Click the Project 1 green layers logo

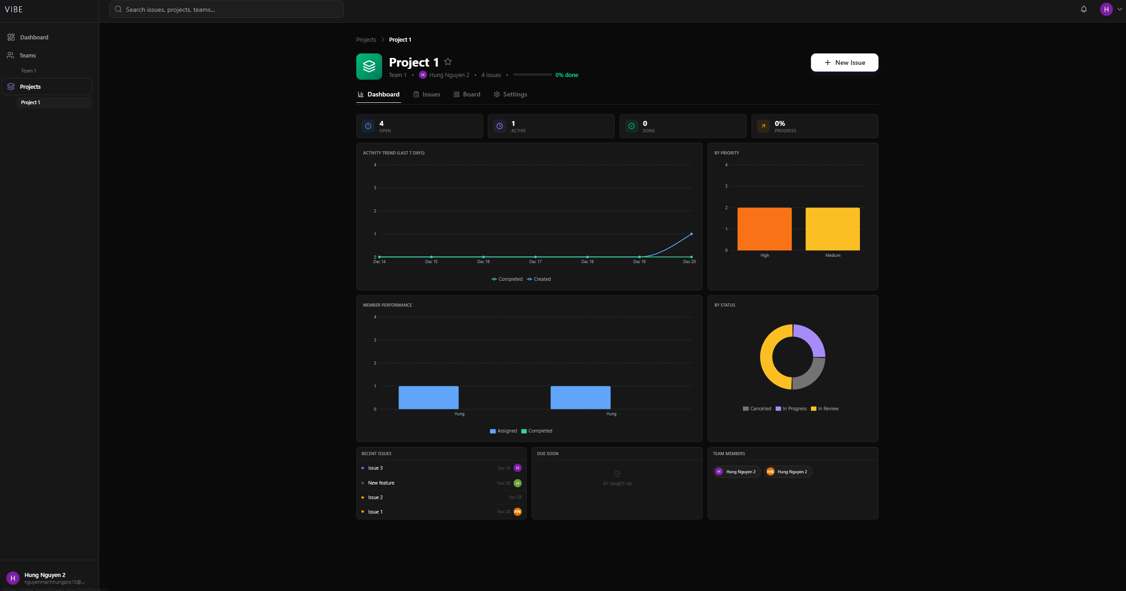pyautogui.click(x=369, y=66)
